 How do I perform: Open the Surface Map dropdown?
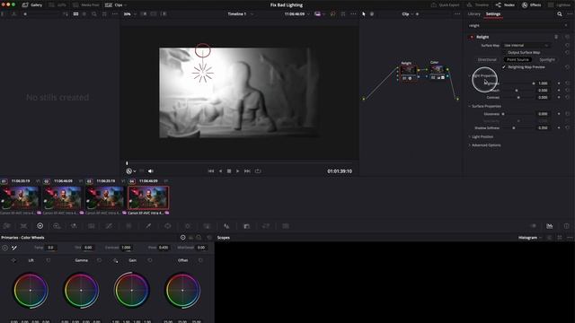click(x=526, y=46)
